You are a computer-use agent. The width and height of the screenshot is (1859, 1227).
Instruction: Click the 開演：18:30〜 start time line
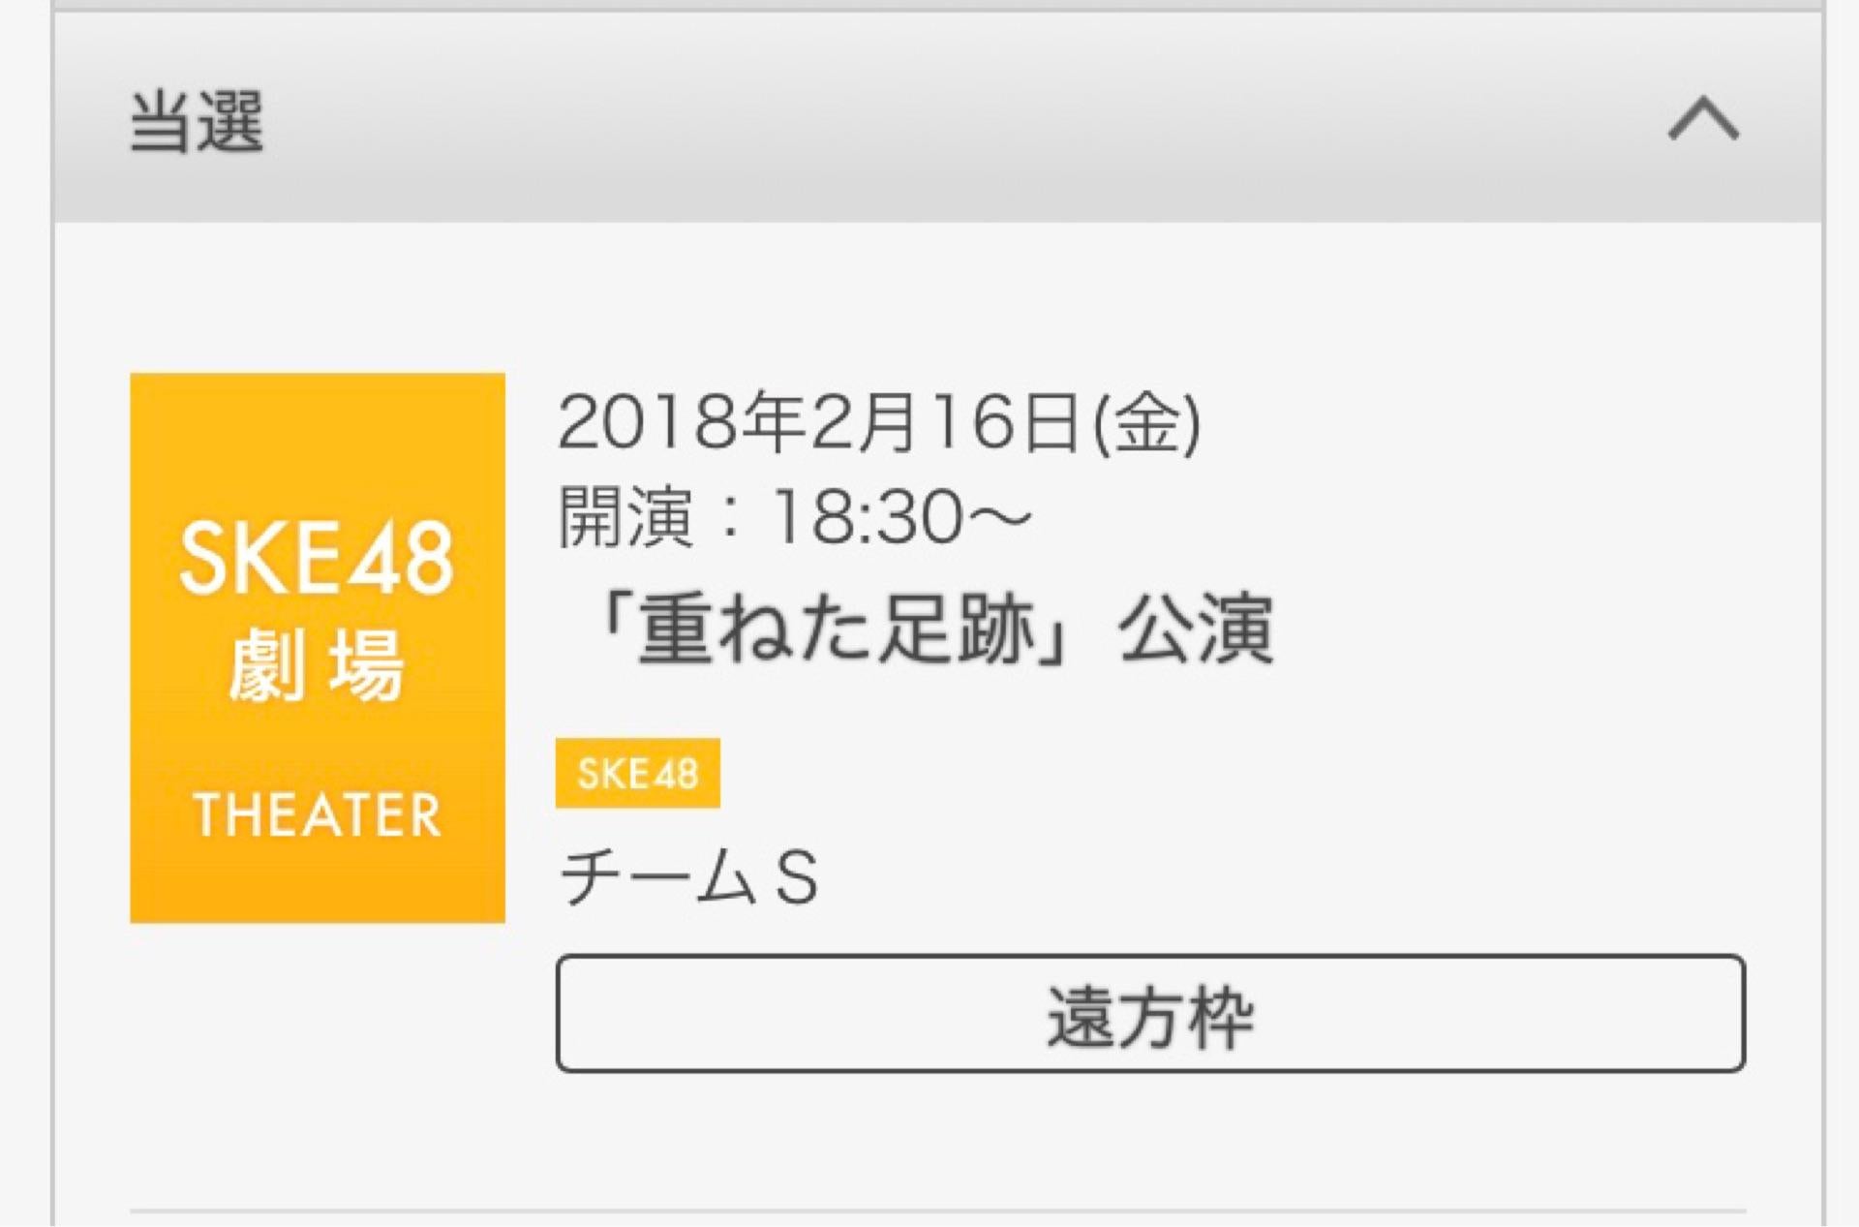click(x=795, y=515)
